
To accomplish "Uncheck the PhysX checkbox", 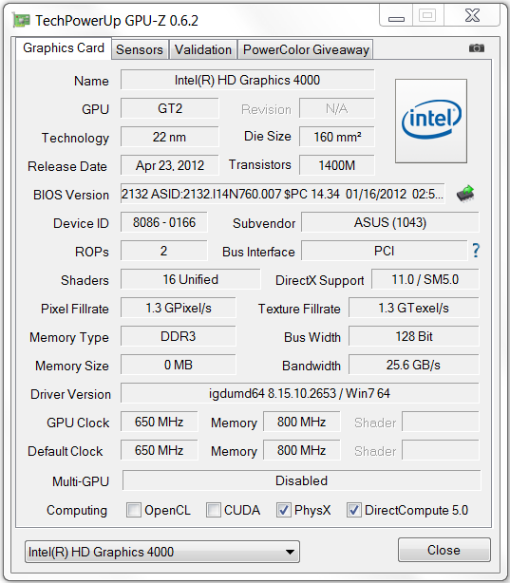I will tap(284, 510).
